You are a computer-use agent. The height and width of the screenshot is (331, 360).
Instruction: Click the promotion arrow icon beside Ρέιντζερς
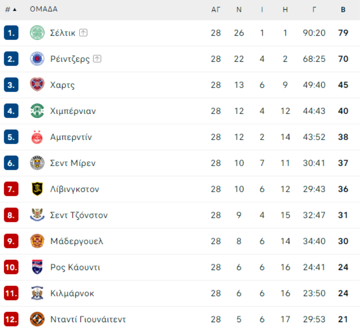[x=97, y=59]
